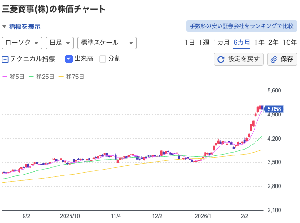Click the 手数料の安い証券会社 ranking link
The width and height of the screenshot is (300, 223).
click(x=241, y=26)
